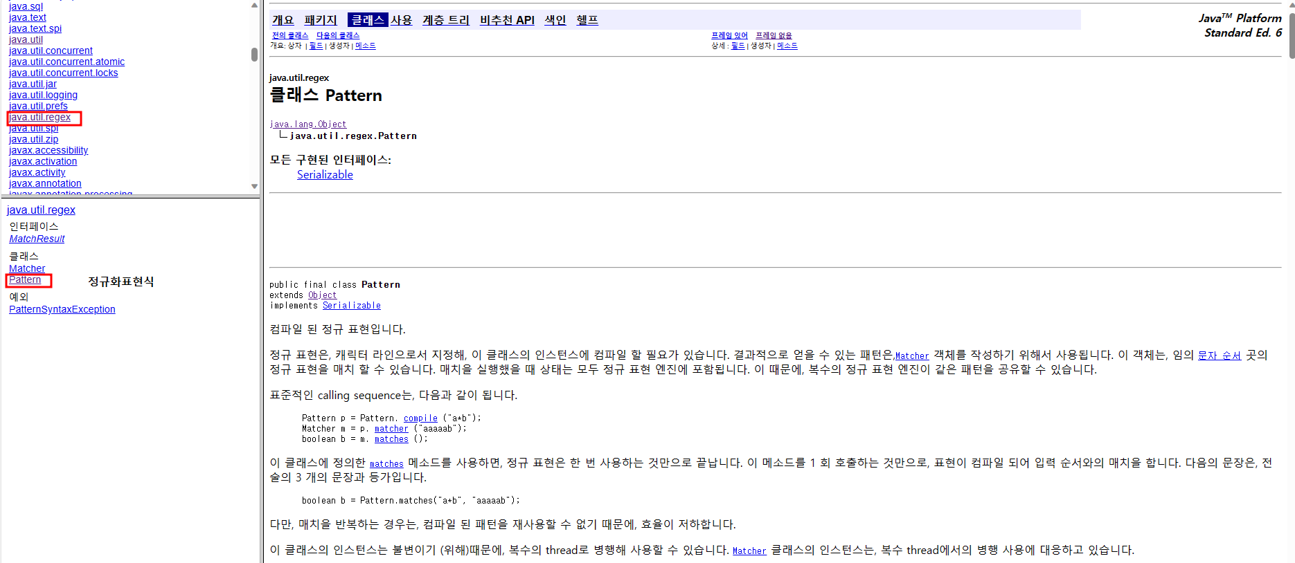Click the main documentation frame scrollbar thumb

[1292, 35]
